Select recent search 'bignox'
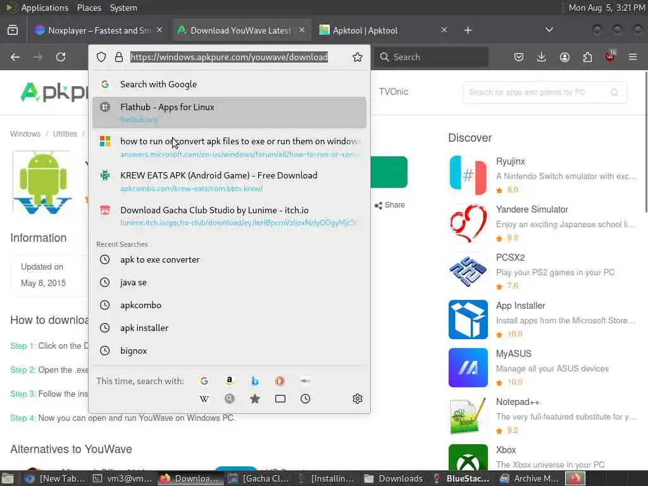Viewport: 648px width, 486px height. (x=229, y=351)
